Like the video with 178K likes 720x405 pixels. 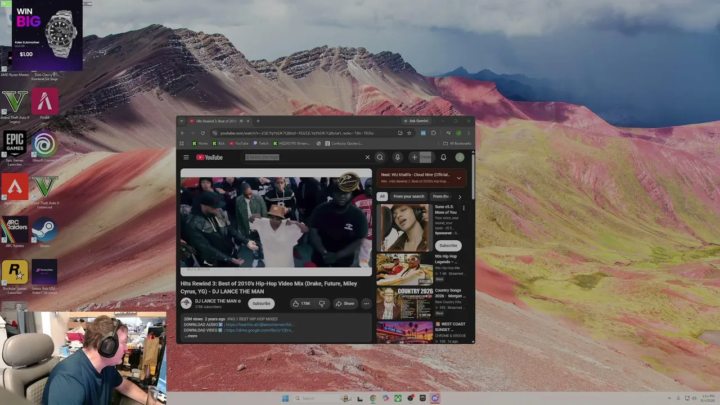(301, 304)
